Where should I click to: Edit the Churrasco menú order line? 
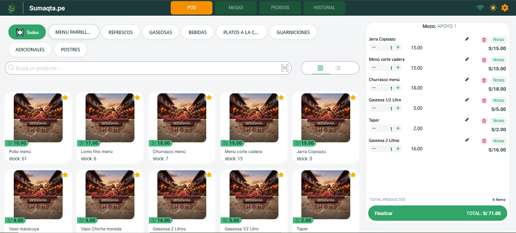(467, 79)
